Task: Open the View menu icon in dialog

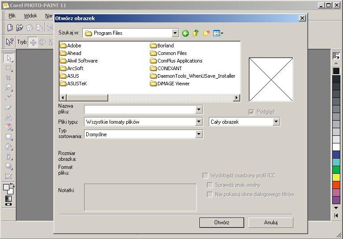Action: tap(218, 33)
